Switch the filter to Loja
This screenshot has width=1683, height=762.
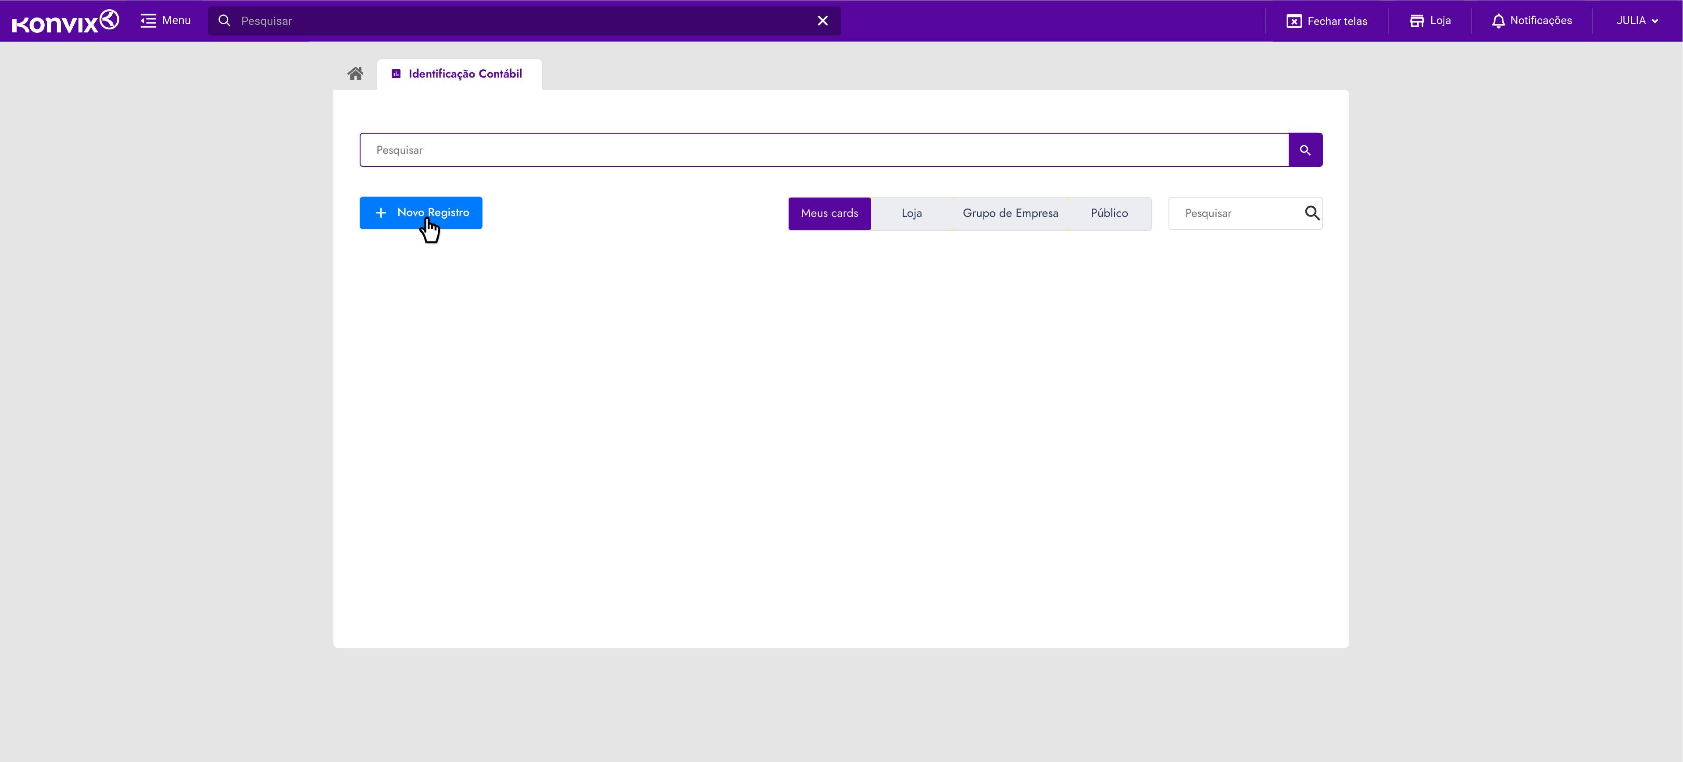click(x=911, y=213)
